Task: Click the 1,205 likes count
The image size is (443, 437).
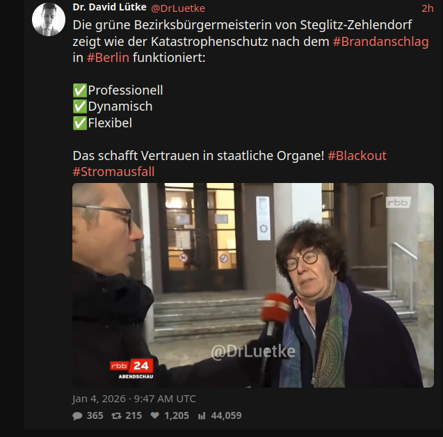Action: [x=177, y=416]
